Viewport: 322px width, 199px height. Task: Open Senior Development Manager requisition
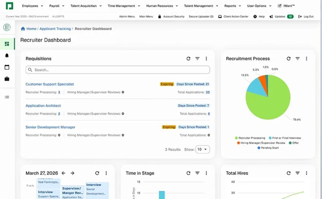point(50,127)
